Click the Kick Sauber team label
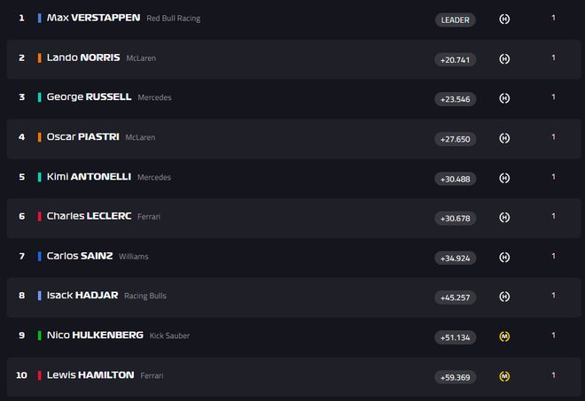This screenshot has width=585, height=401. 168,336
